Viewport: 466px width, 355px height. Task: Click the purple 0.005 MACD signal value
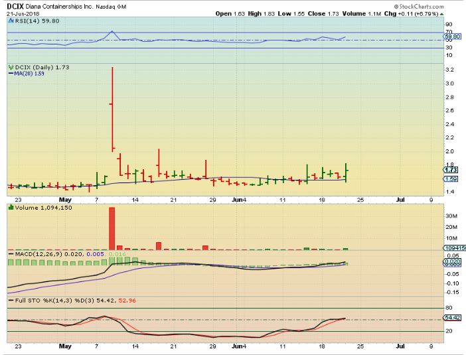(x=95, y=254)
